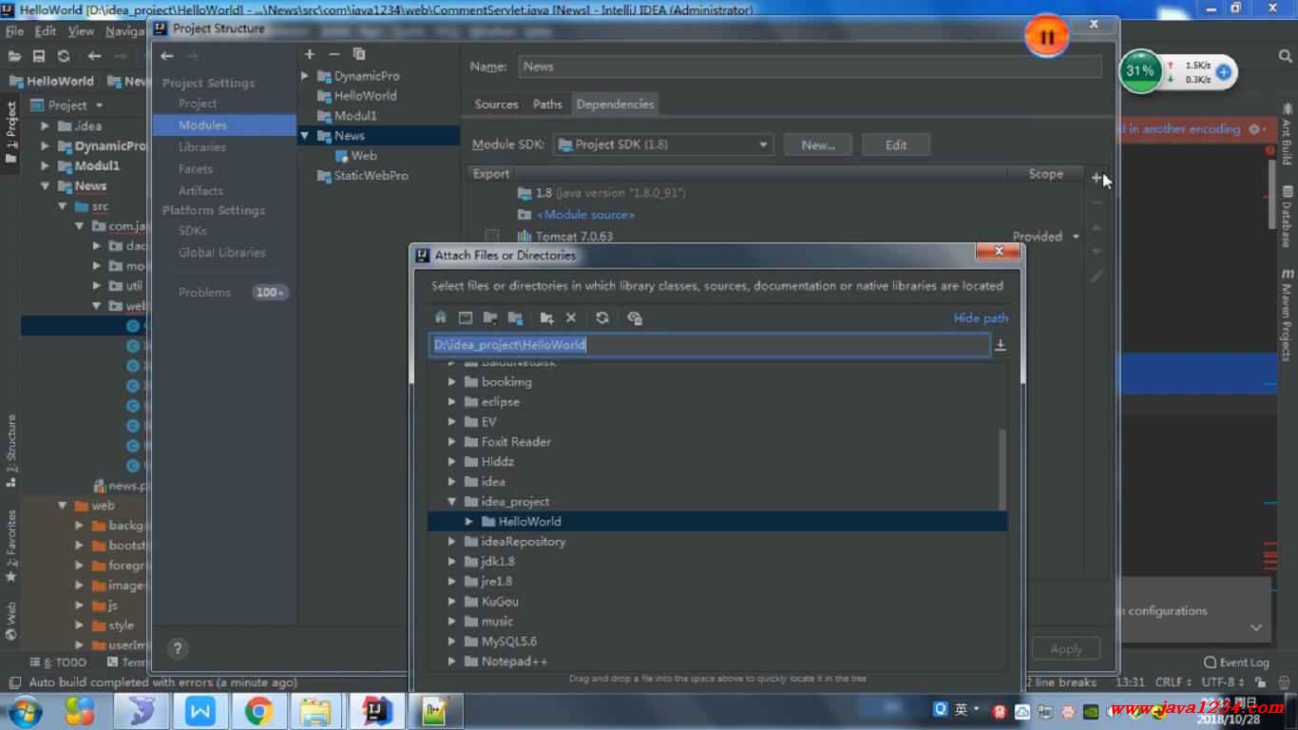Open file icon in main IDE toolbar
This screenshot has width=1298, height=730.
tap(14, 56)
